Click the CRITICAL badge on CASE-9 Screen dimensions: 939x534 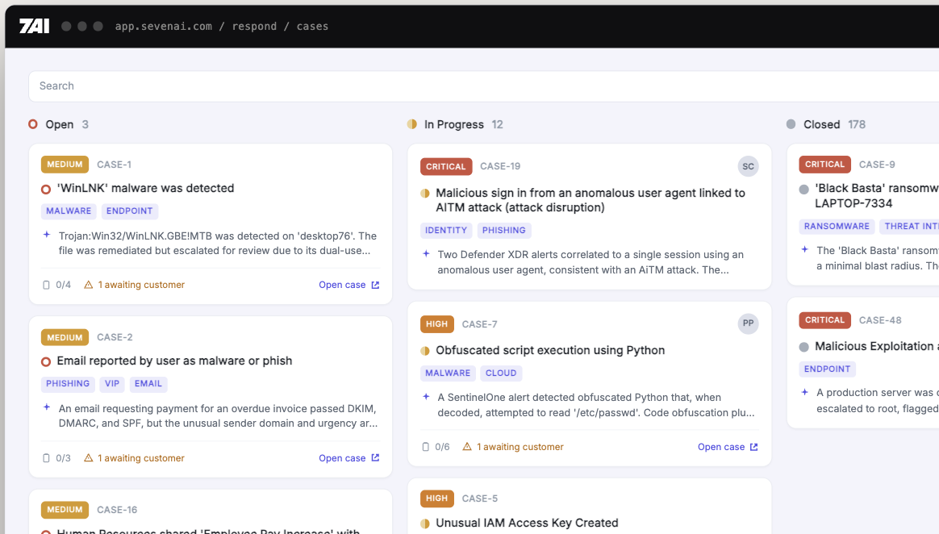(x=824, y=164)
